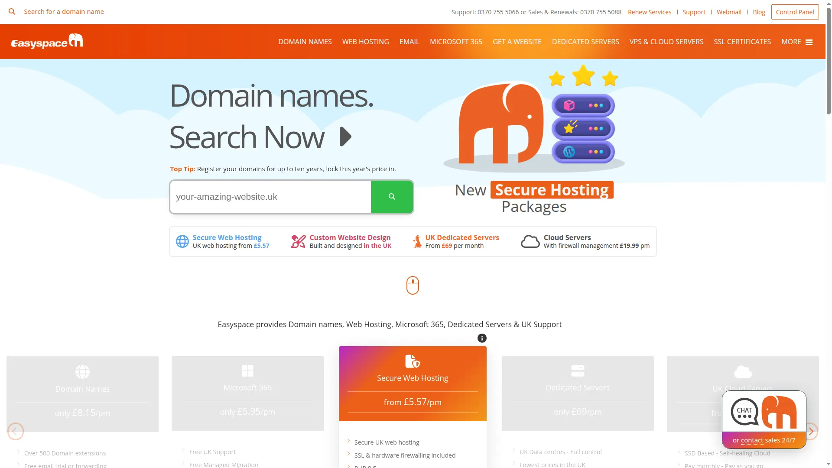Click 'only £5.95/pm' price text
The height and width of the screenshot is (468, 832).
(x=247, y=412)
